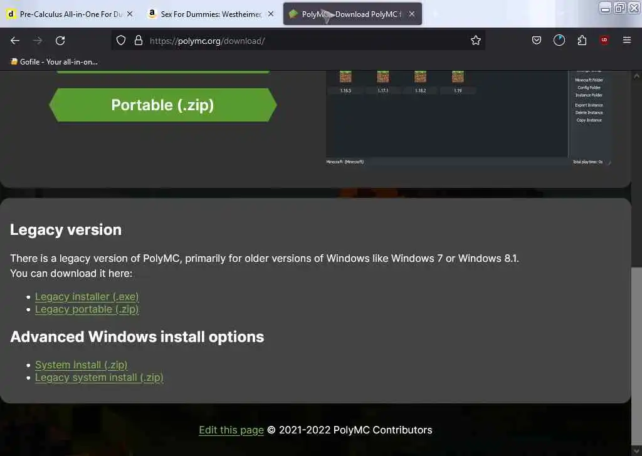Bookmark this page with the star
Image resolution: width=642 pixels, height=456 pixels.
475,40
